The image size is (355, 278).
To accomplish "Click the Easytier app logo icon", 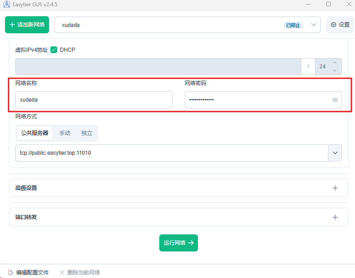I will [x=6, y=4].
